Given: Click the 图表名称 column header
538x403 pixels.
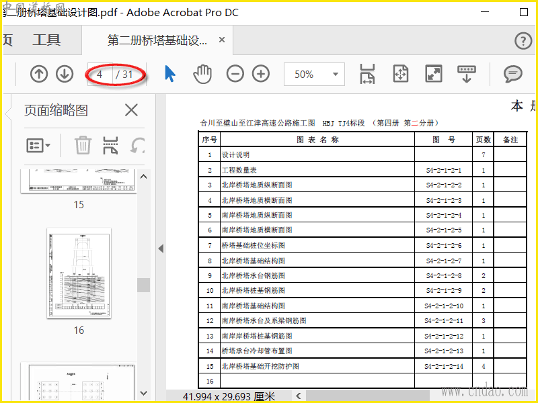Looking at the screenshot, I should 317,140.
